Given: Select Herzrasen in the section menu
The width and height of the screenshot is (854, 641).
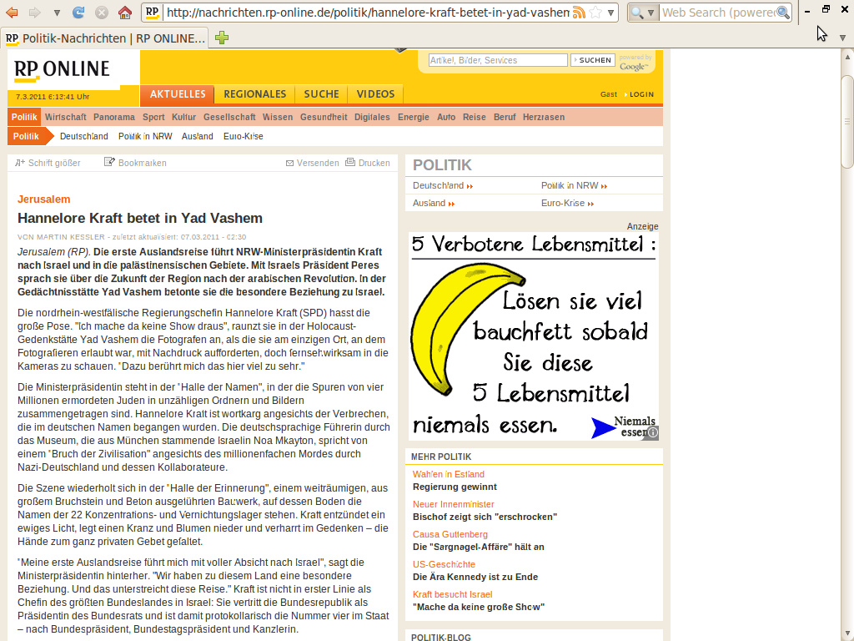Looking at the screenshot, I should pos(544,117).
